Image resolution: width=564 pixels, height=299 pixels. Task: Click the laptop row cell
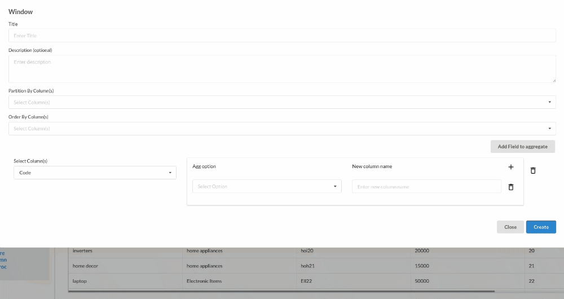coord(125,281)
